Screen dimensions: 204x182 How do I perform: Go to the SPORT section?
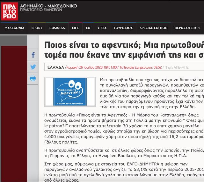37,28
